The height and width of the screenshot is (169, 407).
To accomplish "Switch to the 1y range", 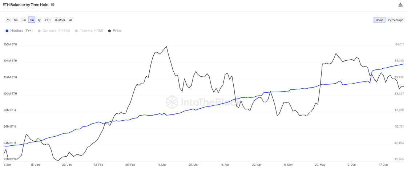I will [x=39, y=20].
